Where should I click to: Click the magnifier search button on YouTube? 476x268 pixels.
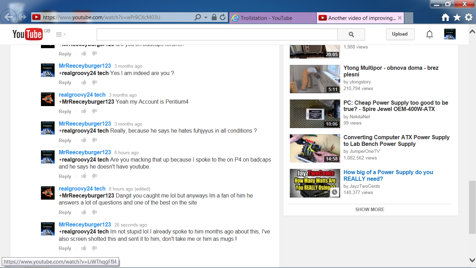pos(351,34)
